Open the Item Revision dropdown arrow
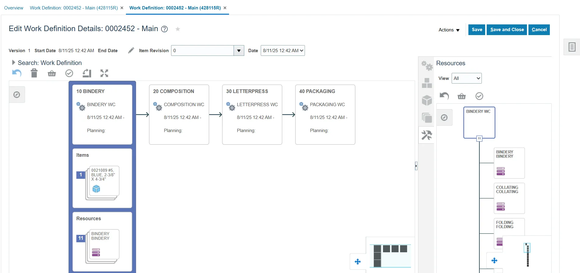The height and width of the screenshot is (273, 580). [239, 51]
